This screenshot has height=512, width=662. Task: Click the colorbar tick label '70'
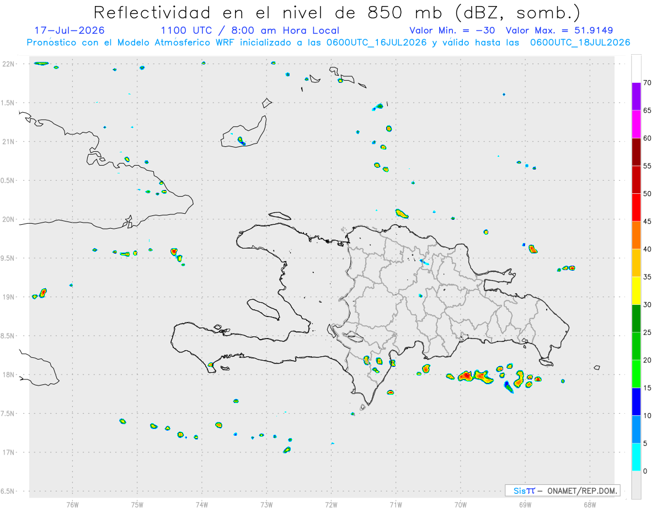[648, 83]
